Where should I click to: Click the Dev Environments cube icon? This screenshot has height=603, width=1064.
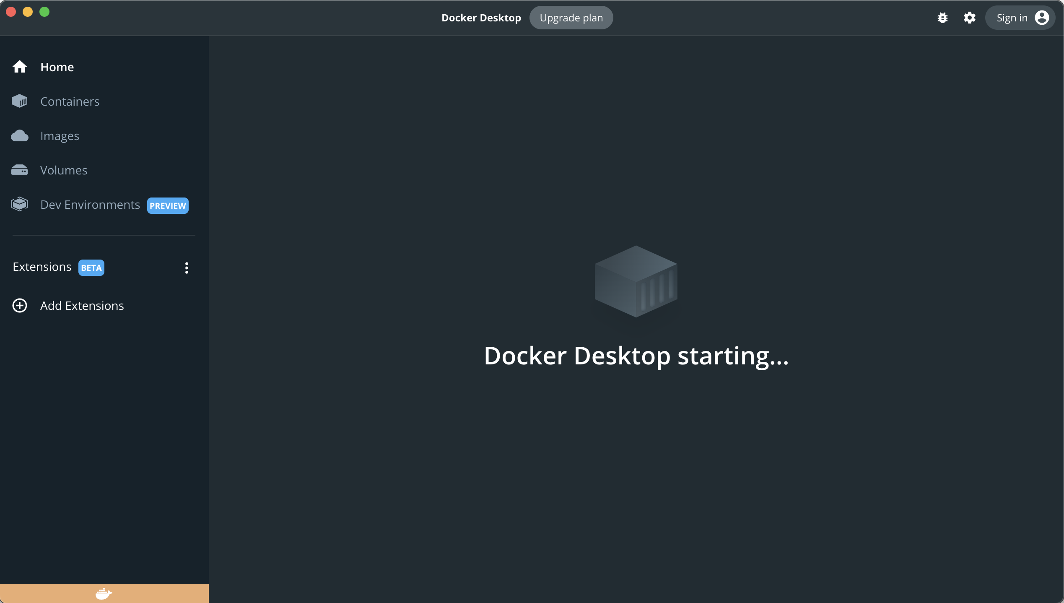click(20, 205)
